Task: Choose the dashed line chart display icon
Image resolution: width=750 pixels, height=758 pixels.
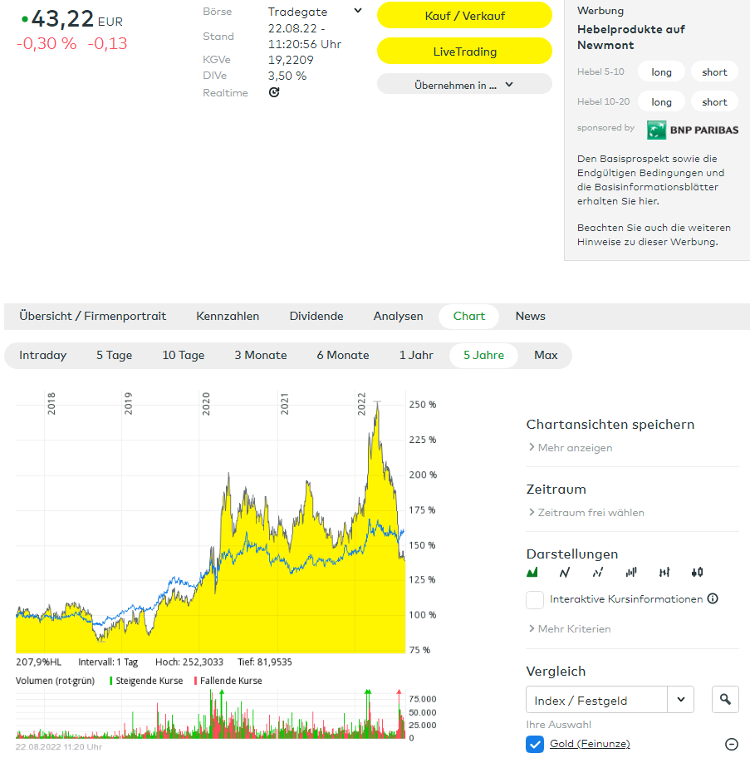Action: 598,573
